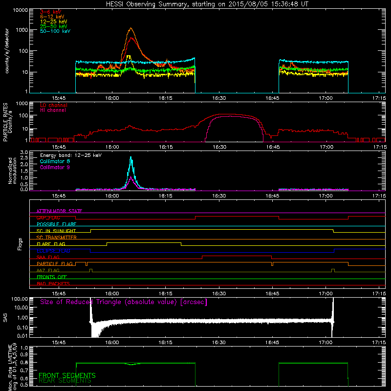Click the SC_IN_SUNLIGHT flag label

(56, 231)
